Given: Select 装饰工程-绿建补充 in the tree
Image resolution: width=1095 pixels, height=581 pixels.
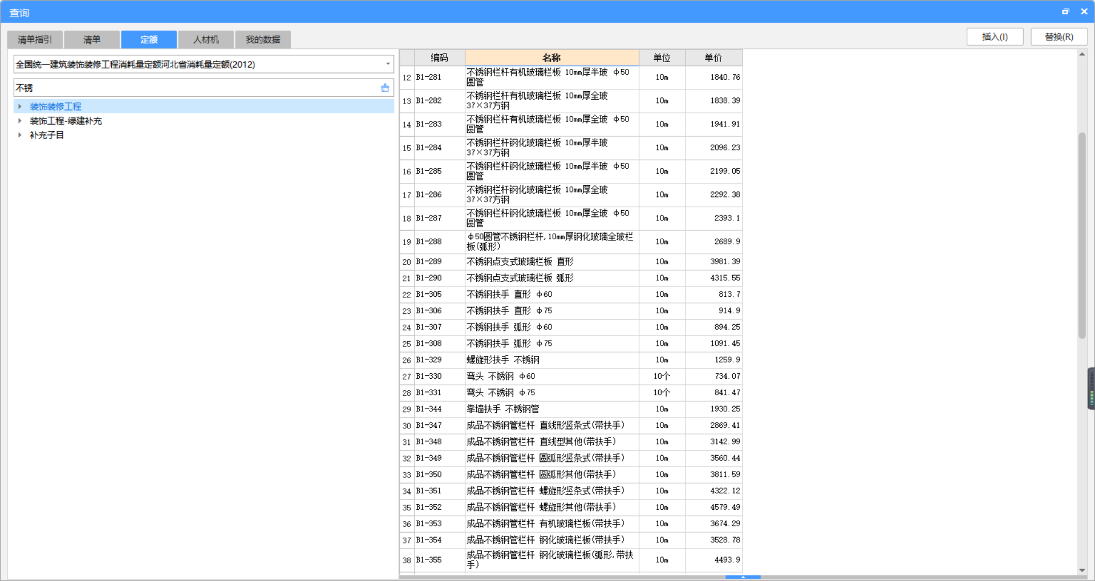Looking at the screenshot, I should pyautogui.click(x=66, y=121).
